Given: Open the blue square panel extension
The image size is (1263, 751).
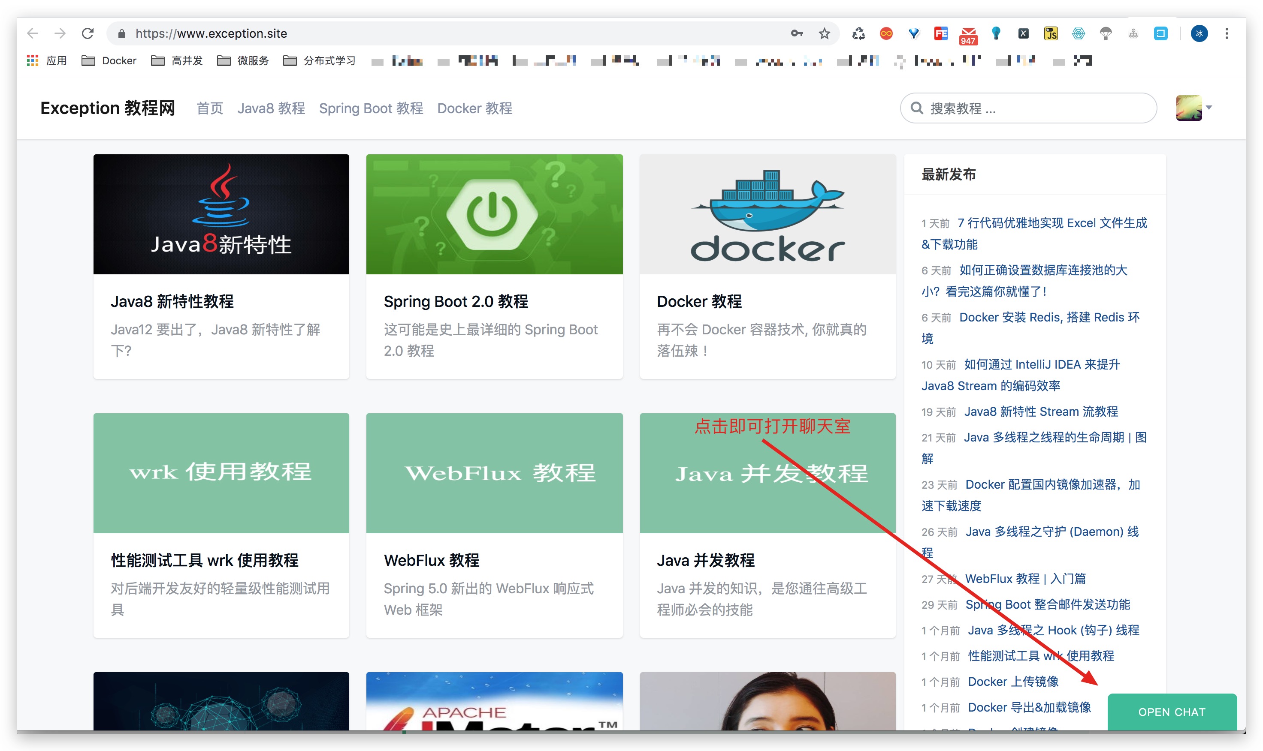Looking at the screenshot, I should pyautogui.click(x=1160, y=33).
